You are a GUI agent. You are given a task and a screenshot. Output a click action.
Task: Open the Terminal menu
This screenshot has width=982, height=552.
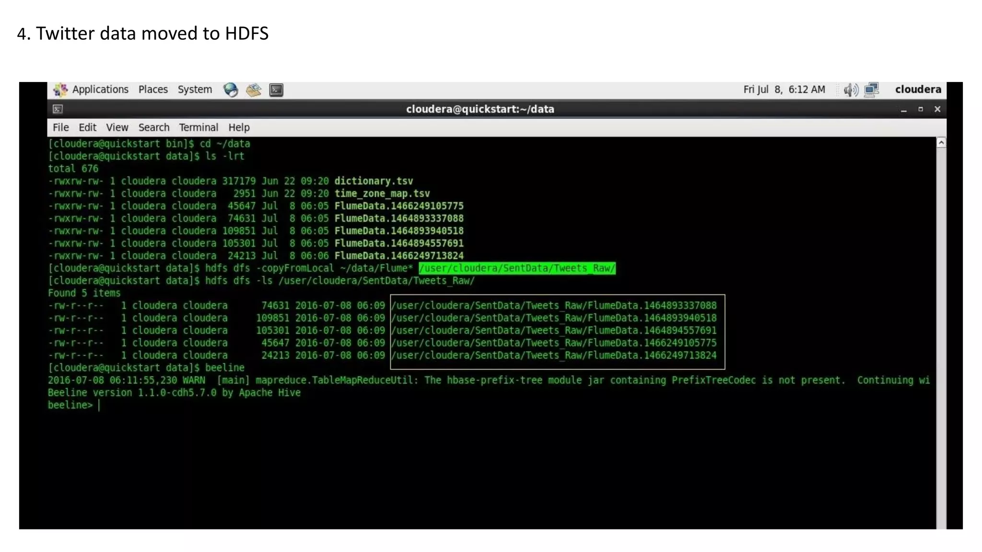(199, 127)
